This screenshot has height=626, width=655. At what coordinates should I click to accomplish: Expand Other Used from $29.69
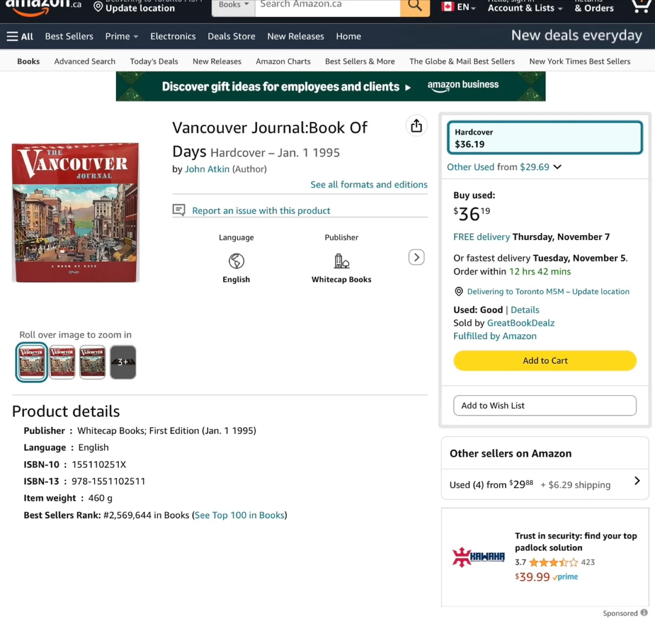[x=504, y=167]
